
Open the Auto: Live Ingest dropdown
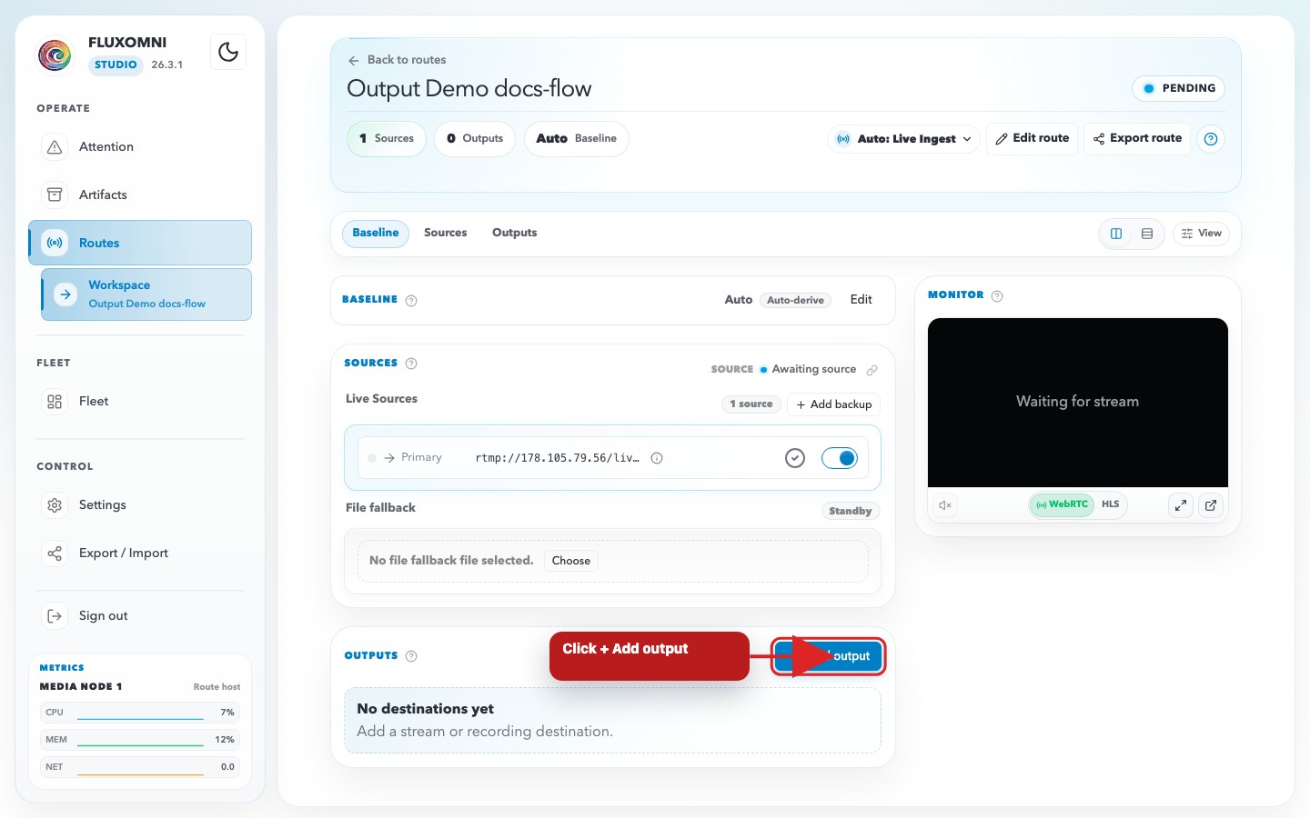(x=903, y=139)
